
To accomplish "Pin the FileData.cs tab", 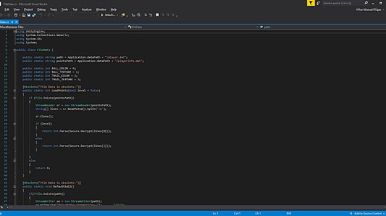I will pyautogui.click(x=12, y=22).
